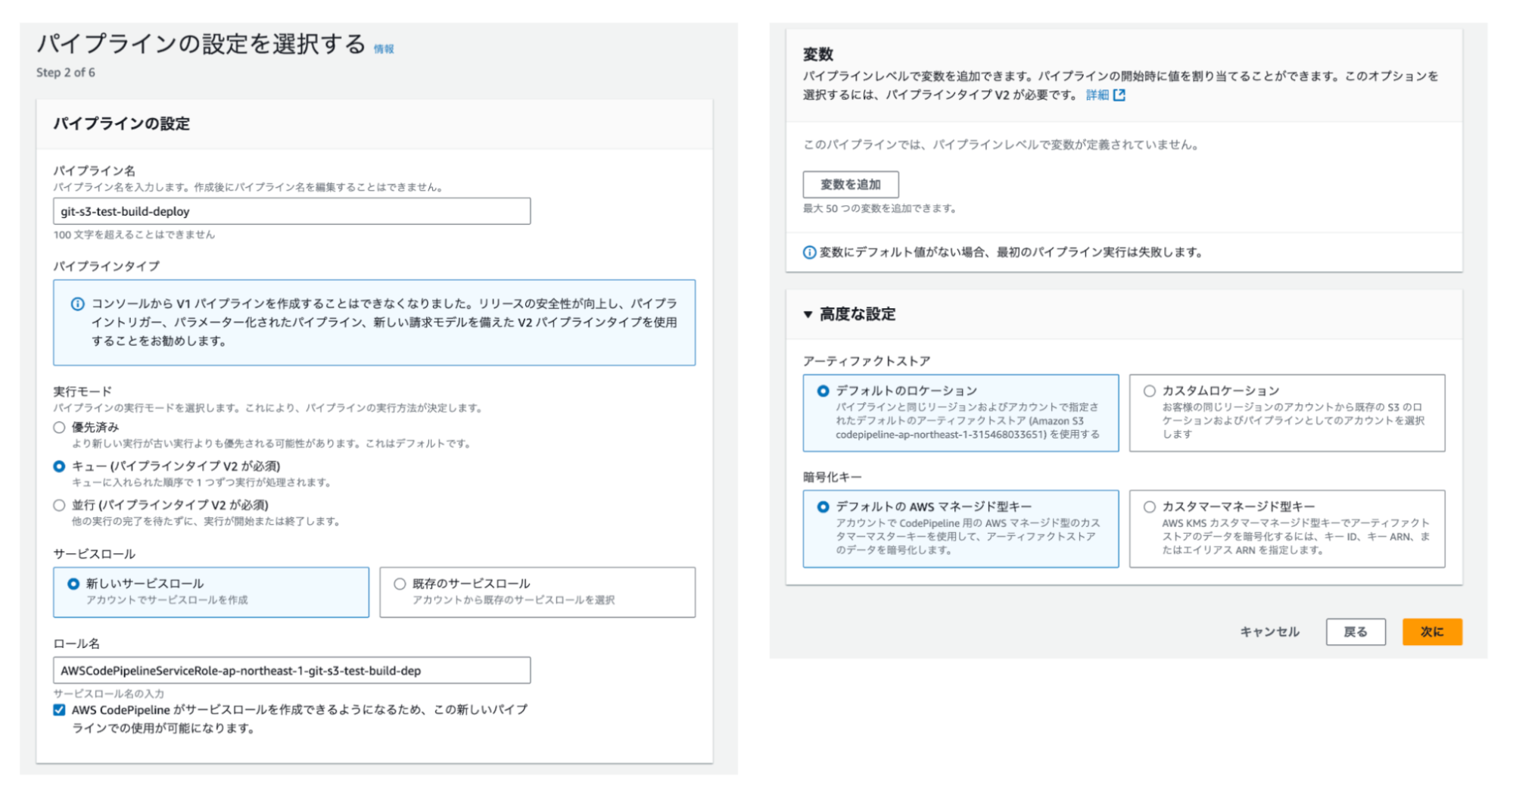Select カスタムロケーション artifact store
Screen dimensions: 1513x798
[x=1286, y=413]
